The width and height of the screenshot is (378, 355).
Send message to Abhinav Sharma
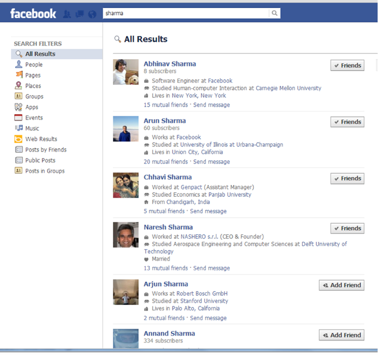212,105
